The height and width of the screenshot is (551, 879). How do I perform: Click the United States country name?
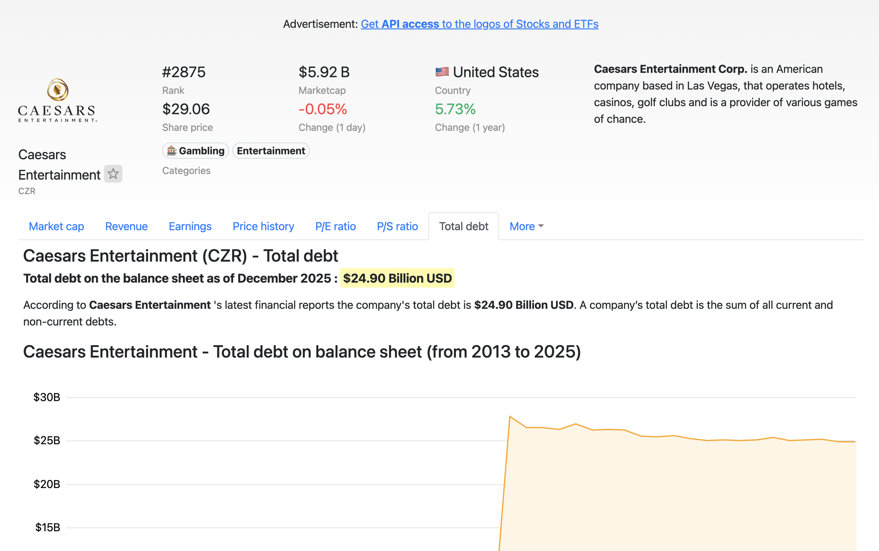(496, 72)
